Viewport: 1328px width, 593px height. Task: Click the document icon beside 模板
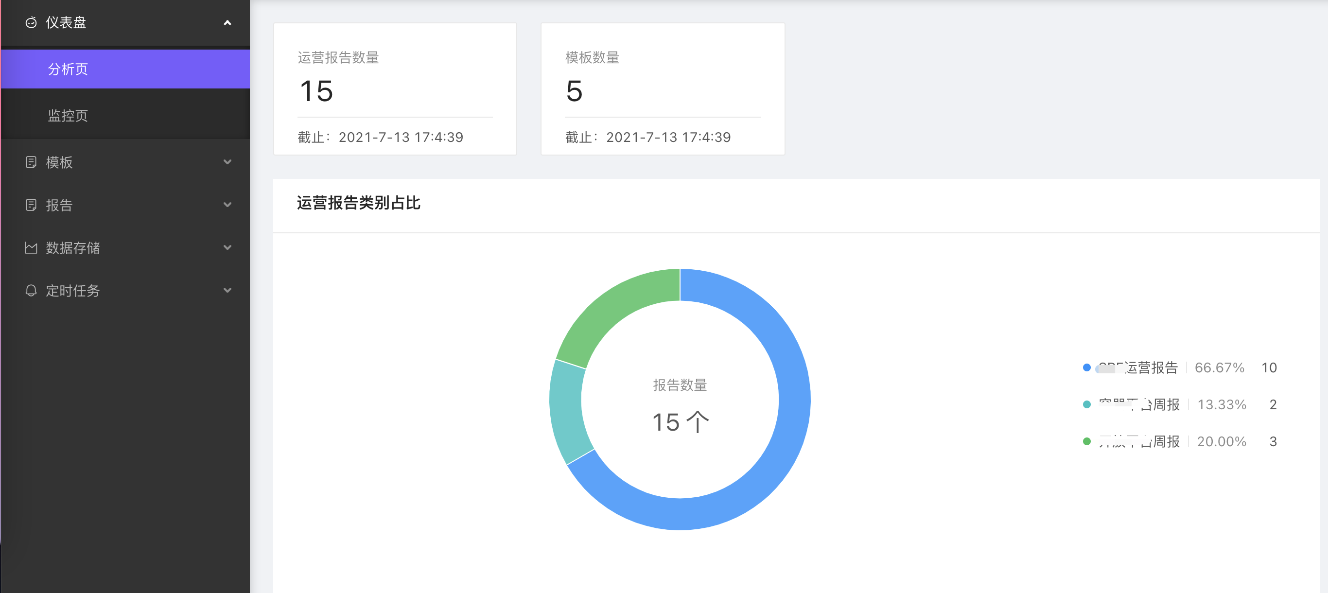click(31, 162)
